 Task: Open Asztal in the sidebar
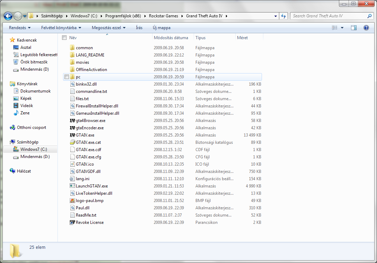click(26, 47)
